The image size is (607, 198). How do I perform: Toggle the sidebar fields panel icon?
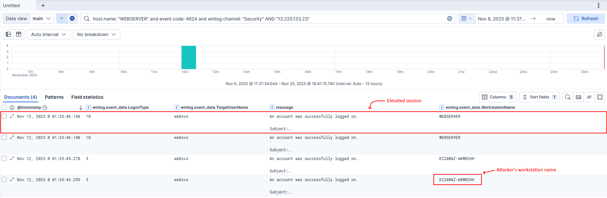pyautogui.click(x=8, y=34)
